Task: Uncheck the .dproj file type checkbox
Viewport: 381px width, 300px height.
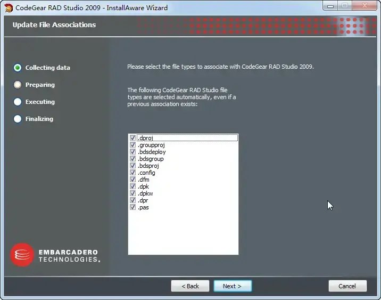Action: [x=132, y=137]
